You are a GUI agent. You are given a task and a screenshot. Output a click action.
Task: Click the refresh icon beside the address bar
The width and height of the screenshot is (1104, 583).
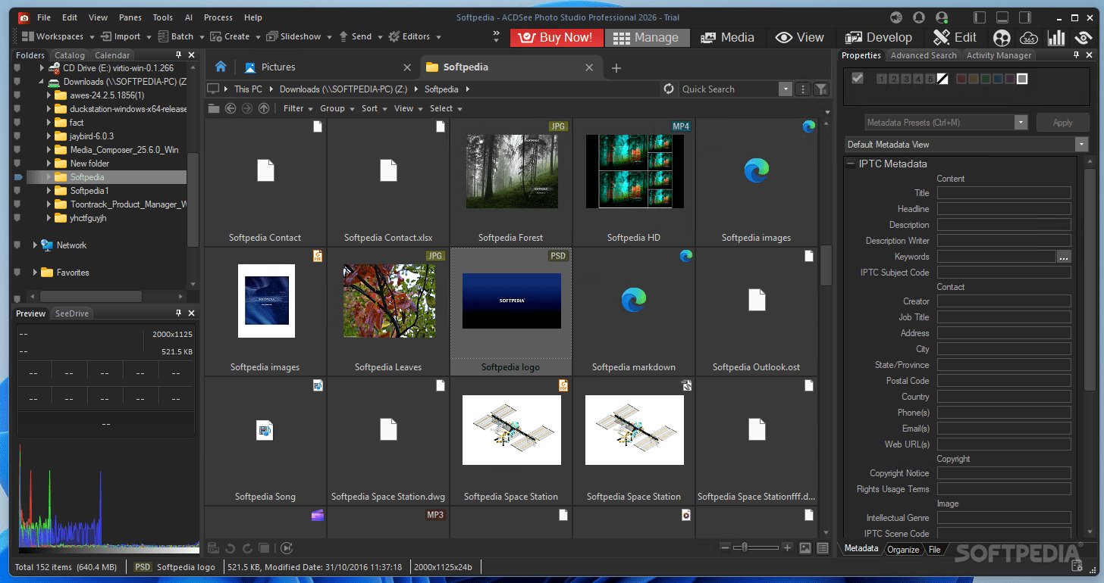[x=668, y=89]
